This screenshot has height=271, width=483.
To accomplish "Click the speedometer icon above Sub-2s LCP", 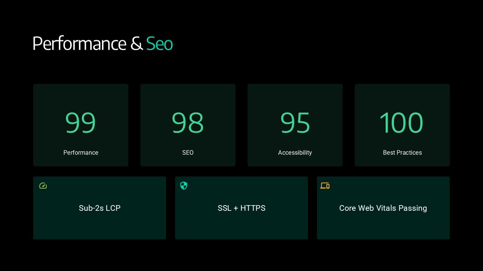I will (43, 186).
